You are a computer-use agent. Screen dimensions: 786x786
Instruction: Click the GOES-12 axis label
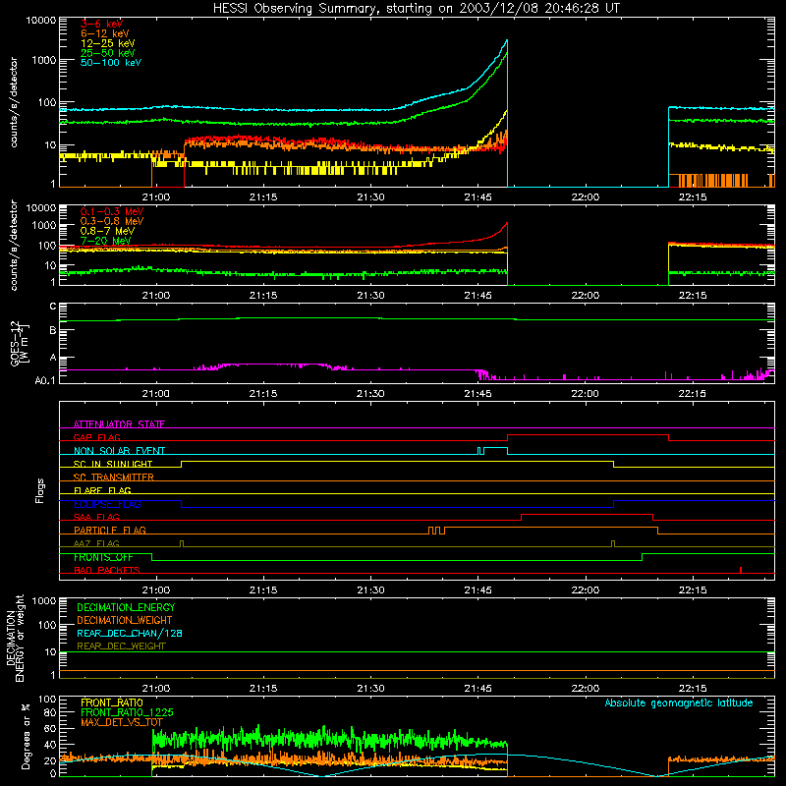click(x=19, y=344)
